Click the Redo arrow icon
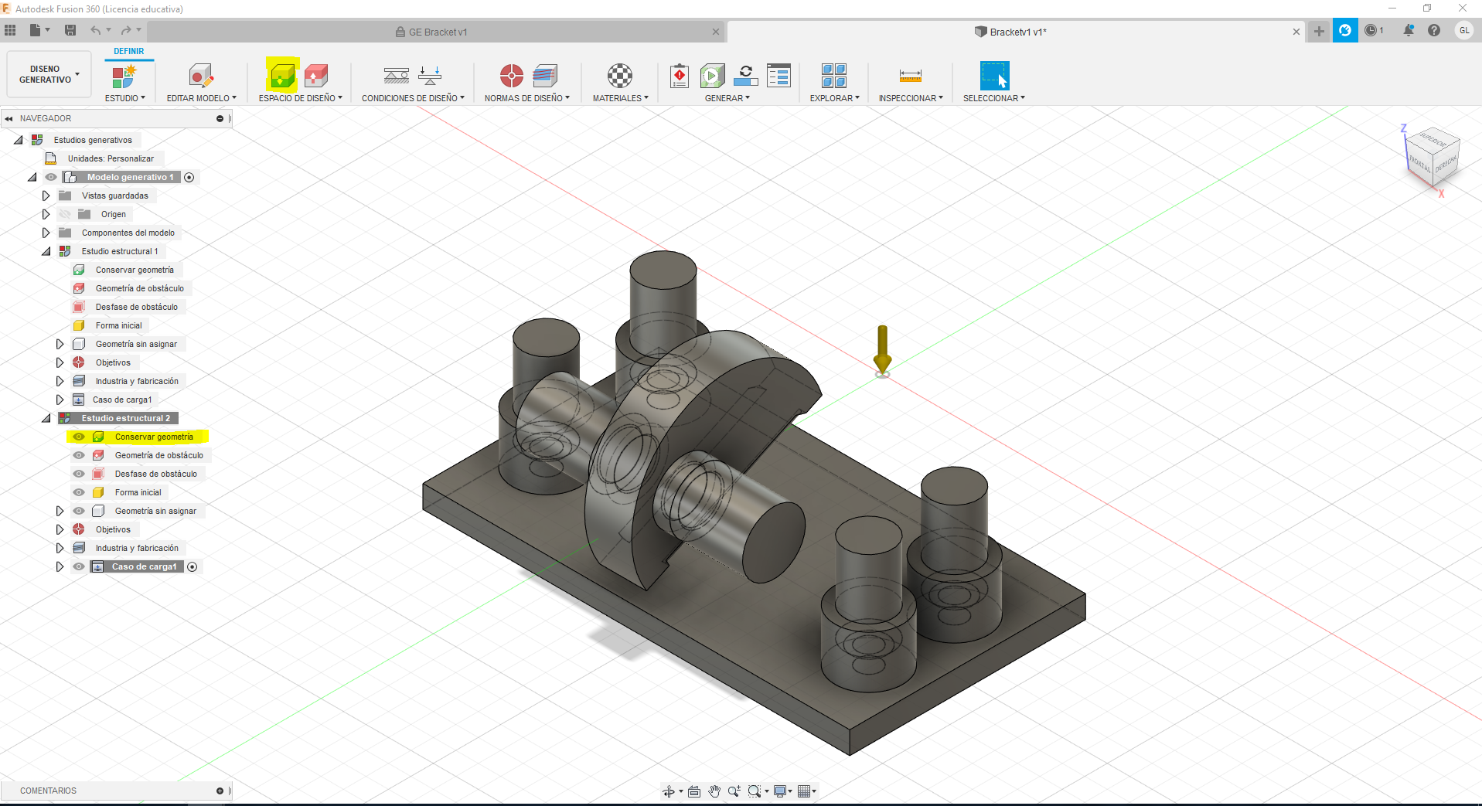The height and width of the screenshot is (806, 1482). pos(126,30)
